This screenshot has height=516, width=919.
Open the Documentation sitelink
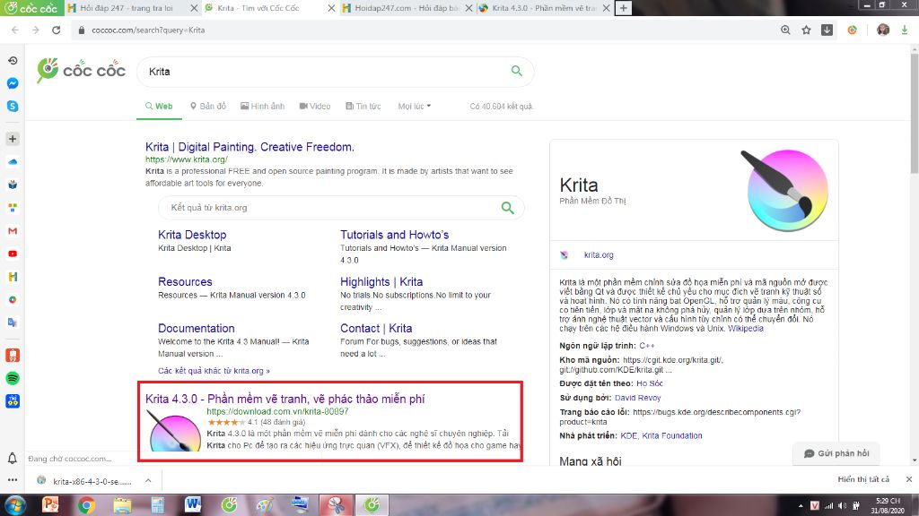point(197,328)
